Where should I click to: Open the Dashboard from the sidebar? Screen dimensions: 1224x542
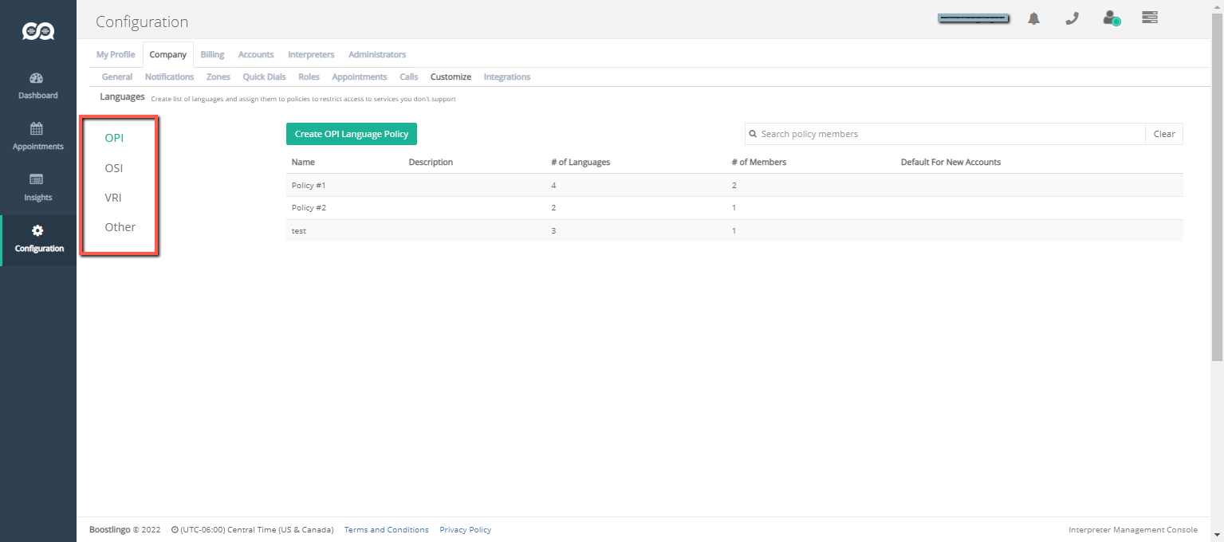pyautogui.click(x=37, y=86)
